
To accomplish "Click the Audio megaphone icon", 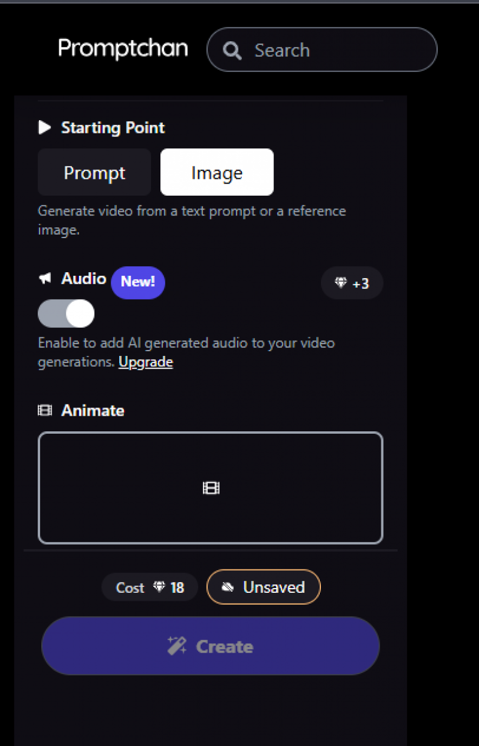I will tap(45, 279).
